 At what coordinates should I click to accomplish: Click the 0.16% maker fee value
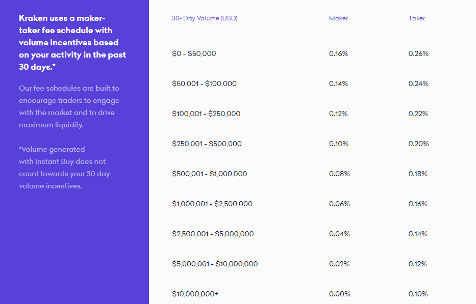tap(338, 53)
